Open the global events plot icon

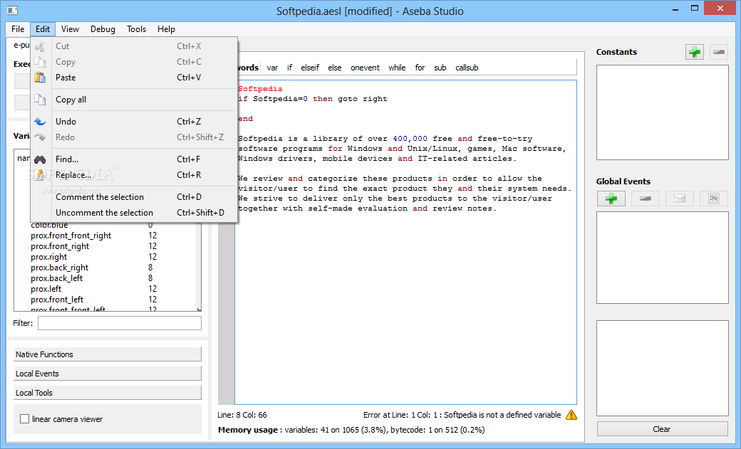pos(714,199)
